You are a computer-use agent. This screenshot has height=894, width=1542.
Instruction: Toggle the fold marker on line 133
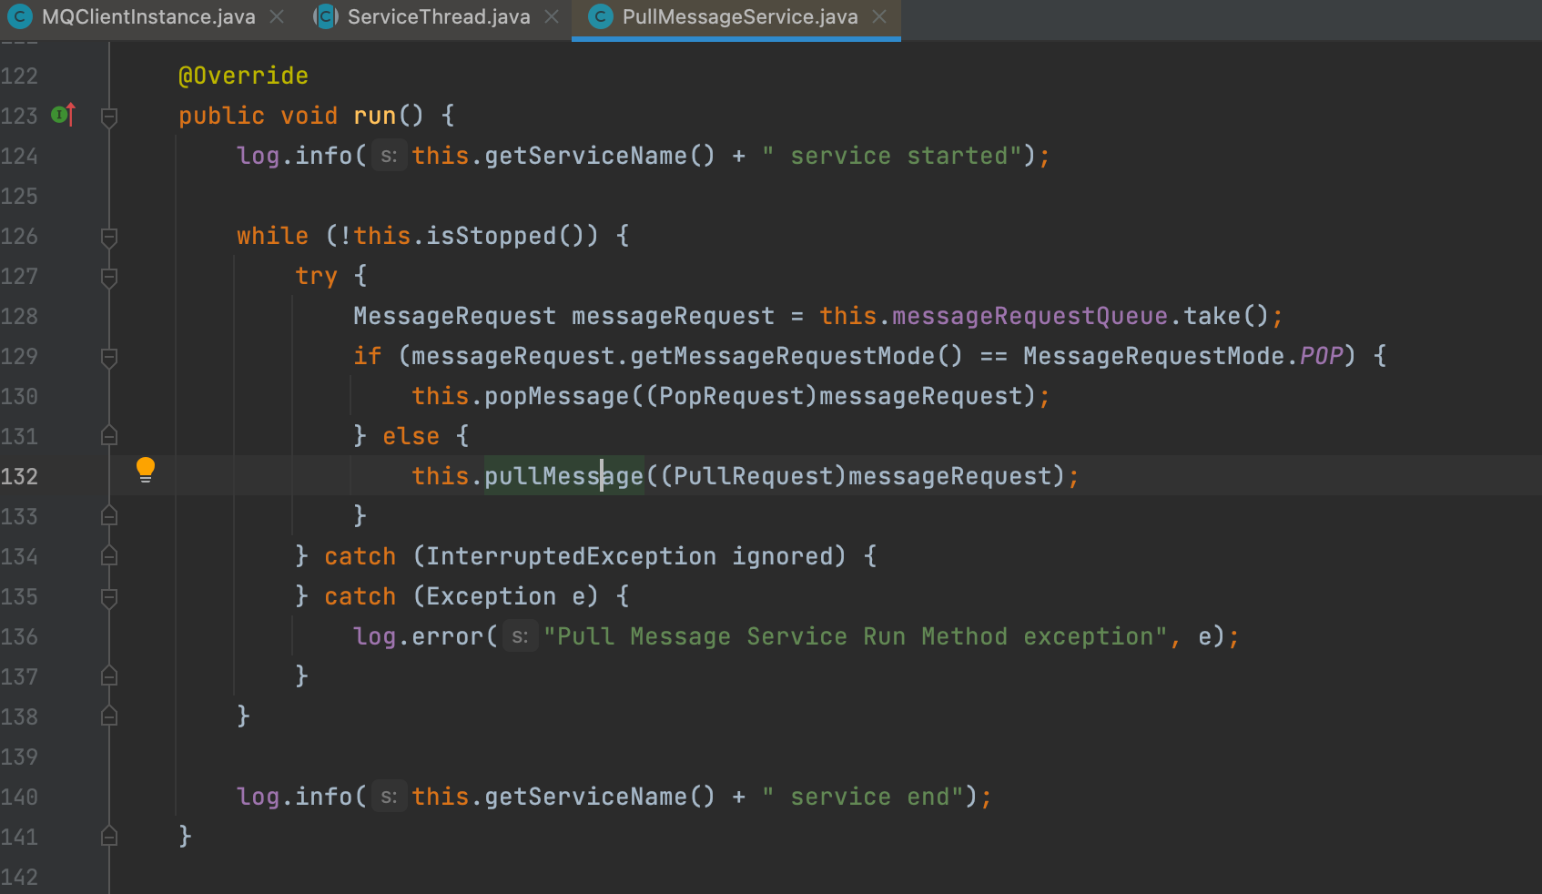coord(109,516)
